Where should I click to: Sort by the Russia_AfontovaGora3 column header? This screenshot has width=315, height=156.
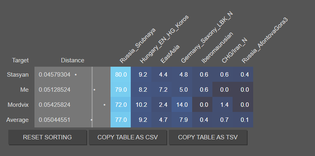pos(265,40)
